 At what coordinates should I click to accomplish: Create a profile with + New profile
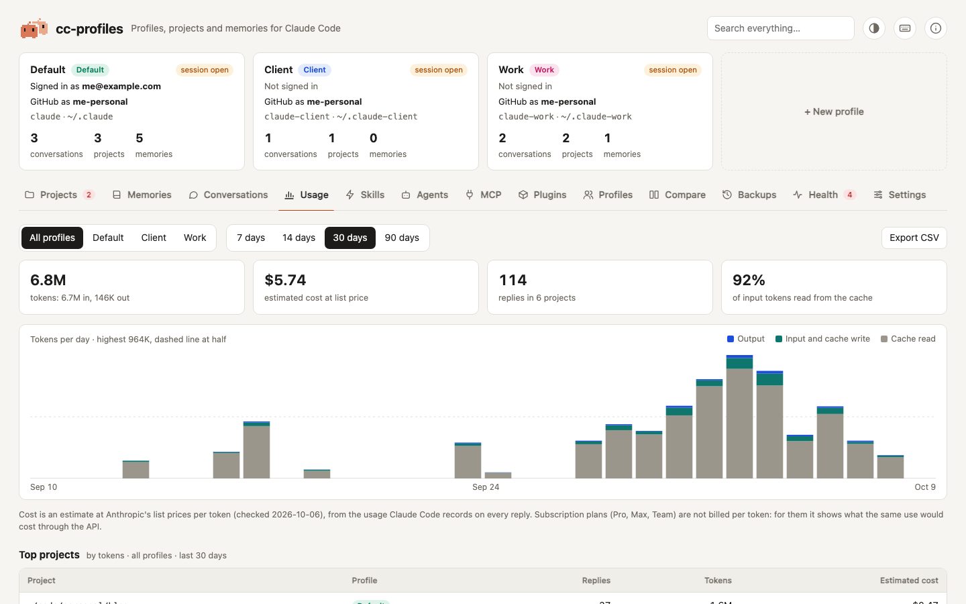click(834, 111)
